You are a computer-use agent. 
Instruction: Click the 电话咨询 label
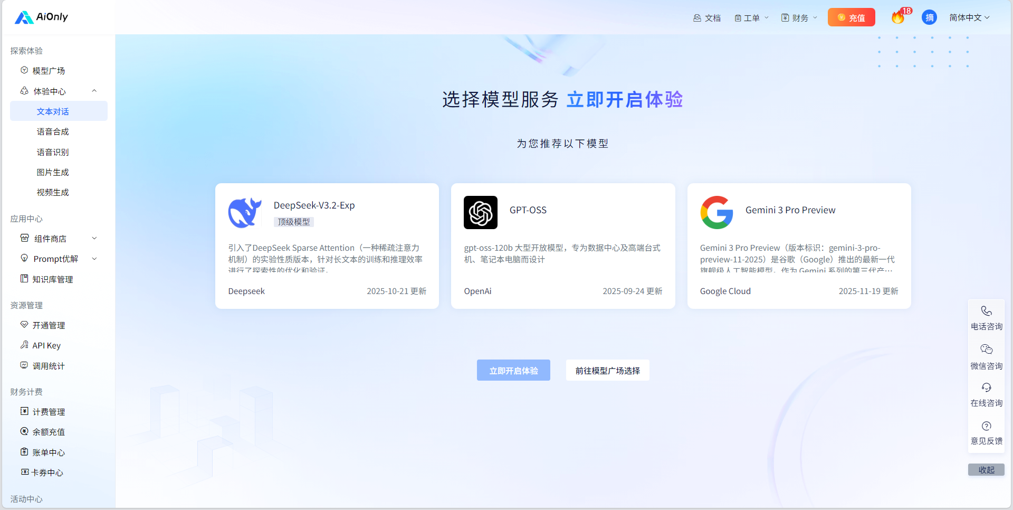(x=986, y=326)
